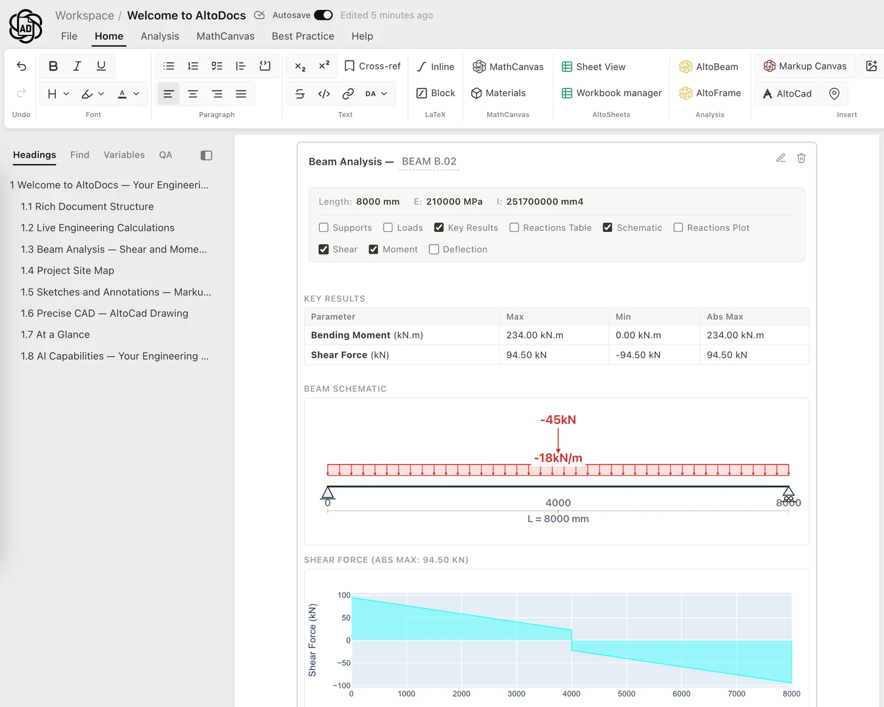
Task: Launch AltoBeam analysis
Action: tap(709, 66)
